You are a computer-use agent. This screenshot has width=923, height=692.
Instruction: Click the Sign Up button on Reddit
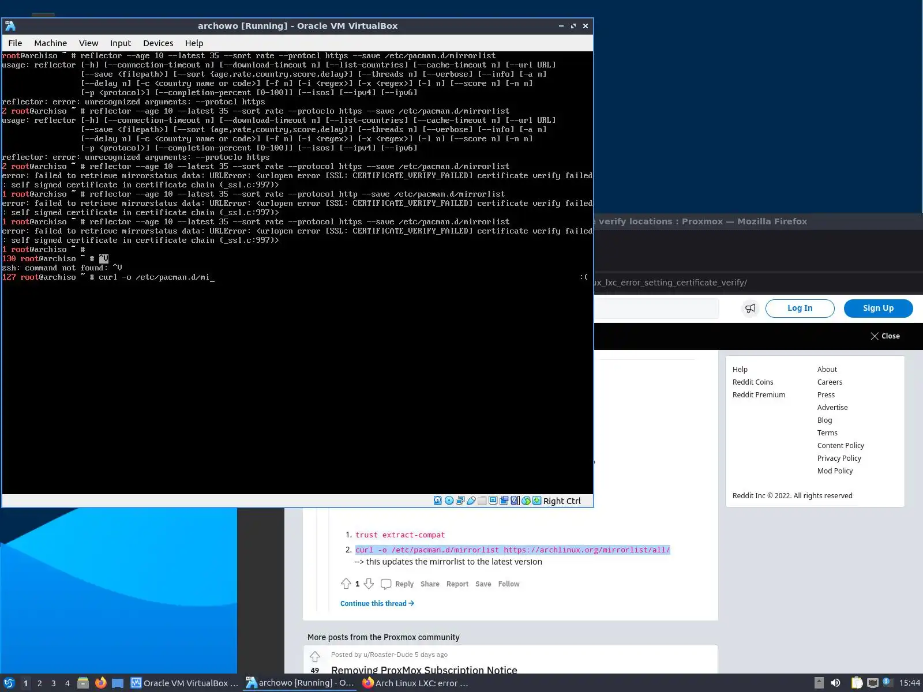878,309
